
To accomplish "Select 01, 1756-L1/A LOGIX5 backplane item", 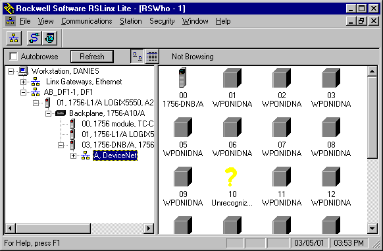I will (118, 134).
